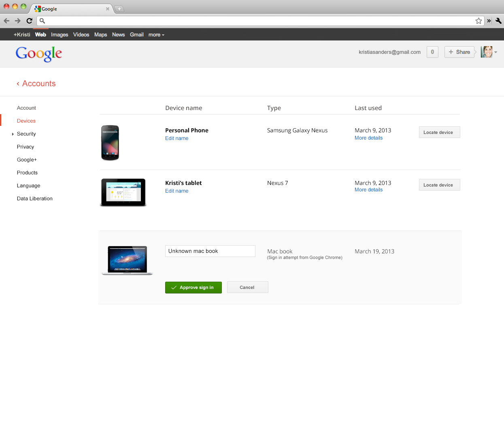The width and height of the screenshot is (504, 431).
Task: Open the +Kristi link
Action: pos(22,34)
